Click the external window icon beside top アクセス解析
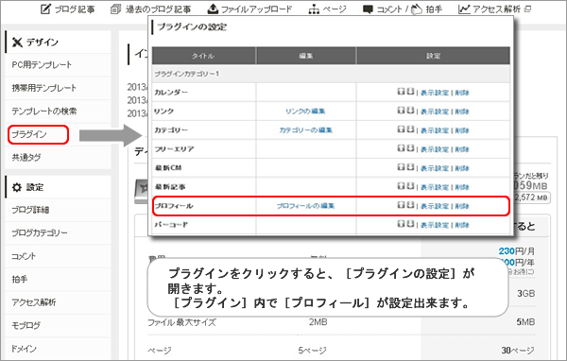The width and height of the screenshot is (567, 361). (527, 9)
